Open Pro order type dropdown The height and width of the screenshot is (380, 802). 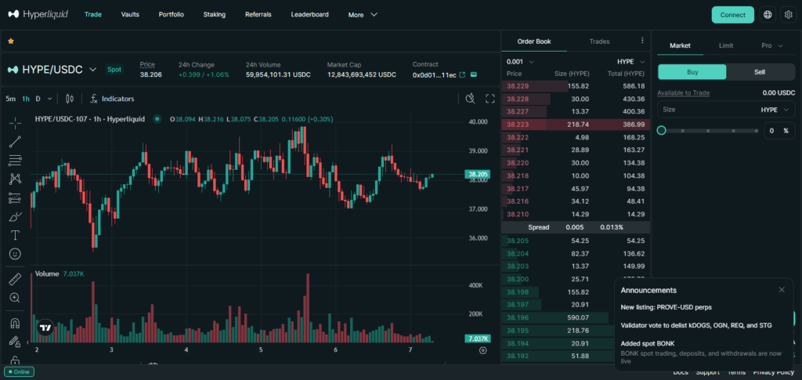click(x=771, y=45)
